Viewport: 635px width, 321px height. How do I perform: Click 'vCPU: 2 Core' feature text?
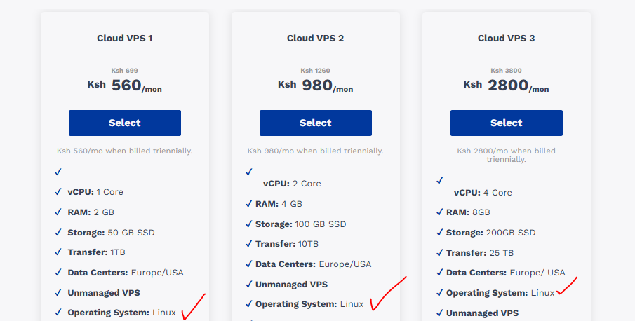[x=292, y=184]
